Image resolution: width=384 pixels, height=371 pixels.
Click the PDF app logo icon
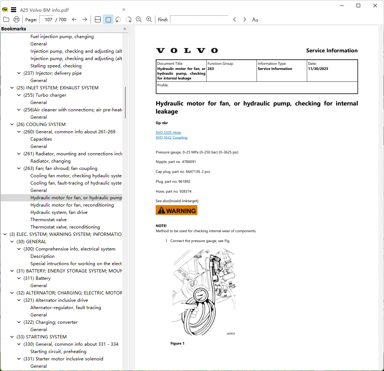(5, 10)
